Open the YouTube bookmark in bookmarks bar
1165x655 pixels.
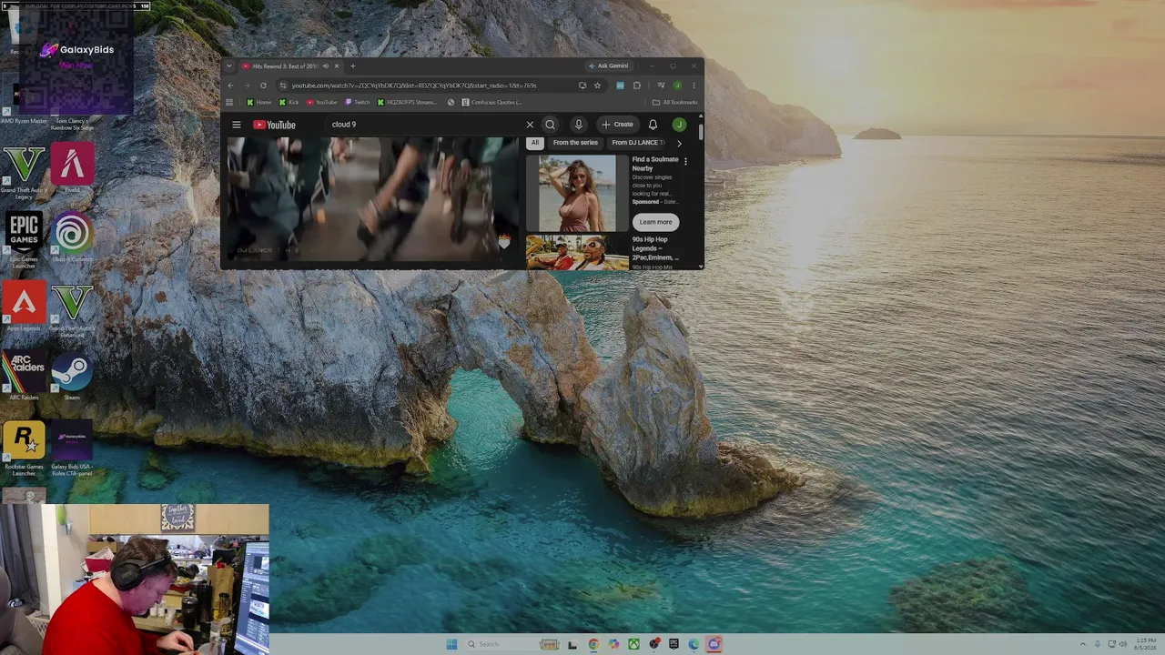click(321, 102)
